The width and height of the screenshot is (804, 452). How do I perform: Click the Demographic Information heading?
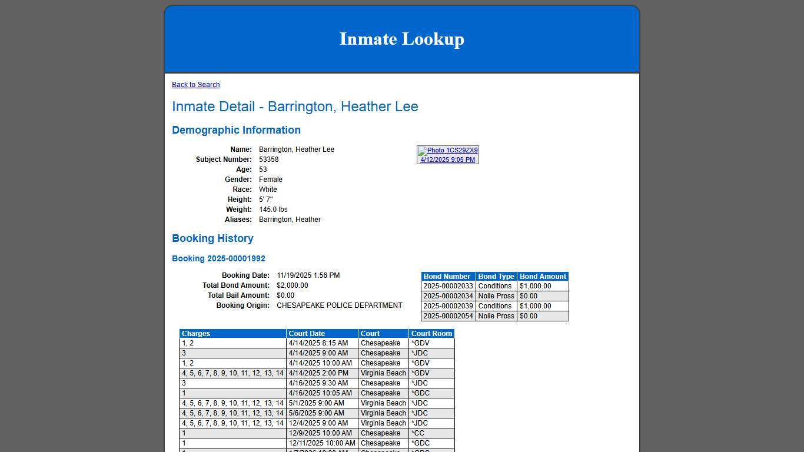tap(236, 130)
